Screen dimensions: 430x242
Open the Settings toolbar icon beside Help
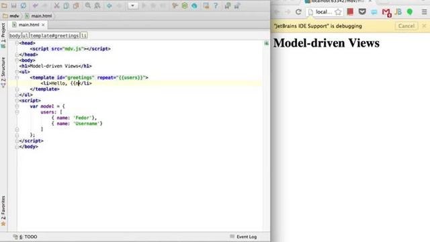coord(206,5)
